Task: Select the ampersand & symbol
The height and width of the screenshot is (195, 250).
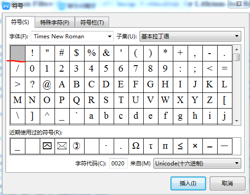Action: (x=106, y=53)
